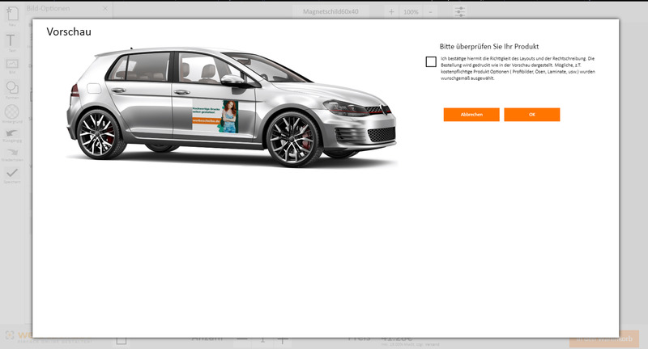Open the Formen (shapes) tool
648x349 pixels.
[x=12, y=88]
